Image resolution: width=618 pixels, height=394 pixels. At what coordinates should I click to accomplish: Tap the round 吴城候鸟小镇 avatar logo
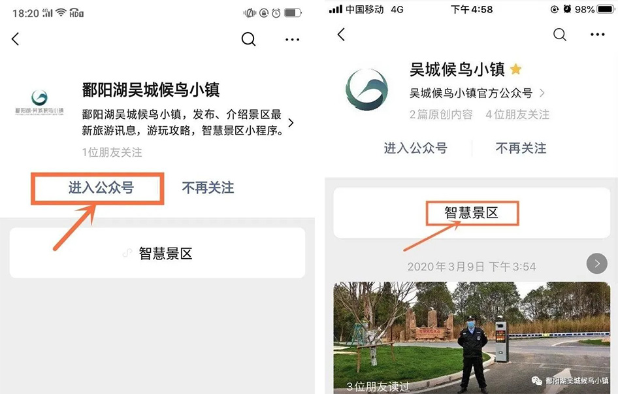click(x=366, y=90)
